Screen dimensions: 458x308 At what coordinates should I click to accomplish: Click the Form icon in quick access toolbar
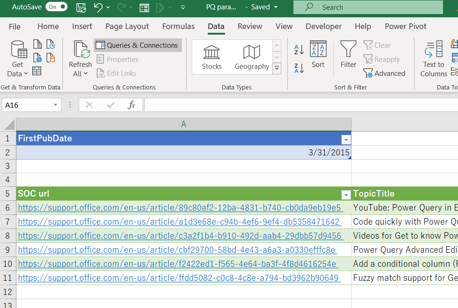[144, 7]
